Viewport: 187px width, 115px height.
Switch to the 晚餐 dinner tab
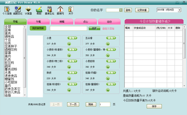(62, 21)
